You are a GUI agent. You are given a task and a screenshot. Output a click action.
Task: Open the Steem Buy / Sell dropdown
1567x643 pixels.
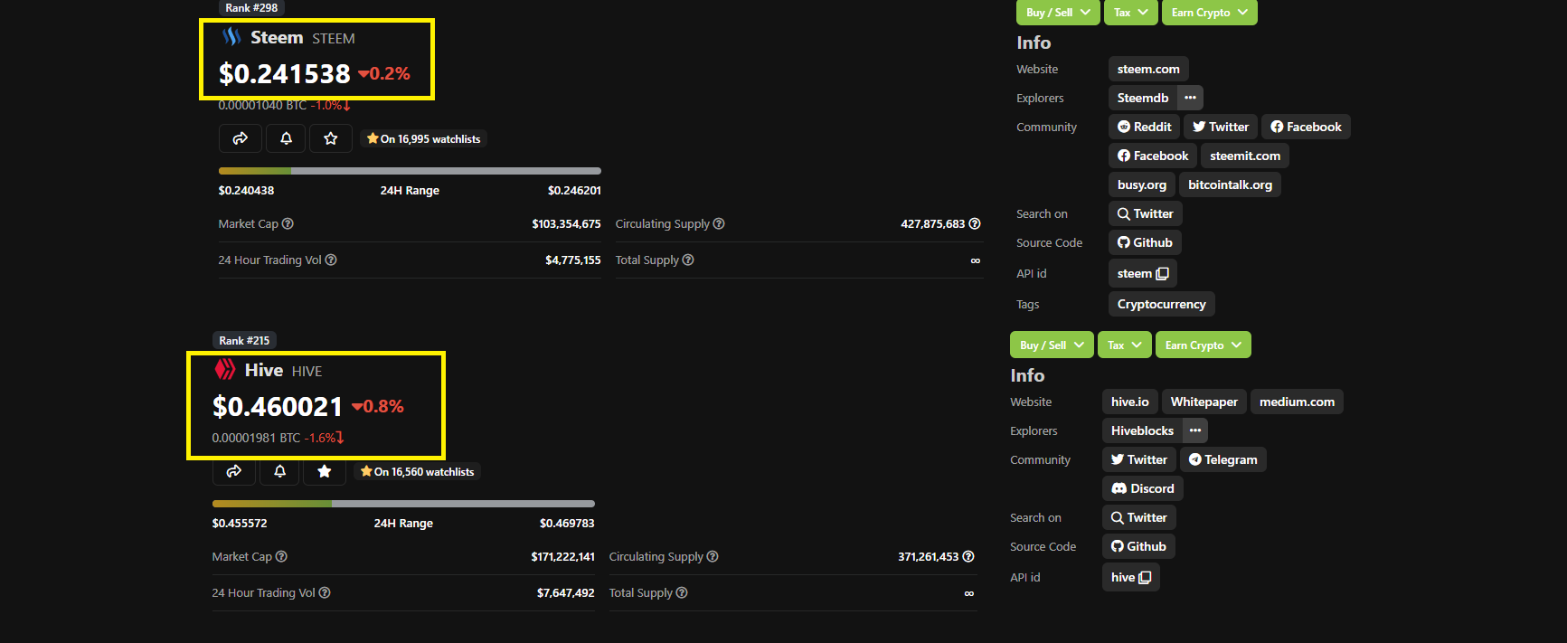[1058, 12]
